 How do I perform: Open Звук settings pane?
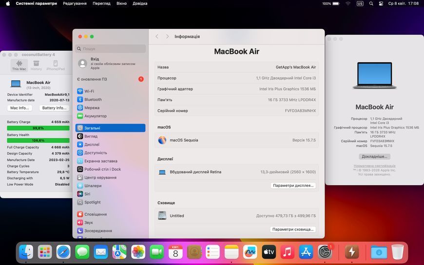(x=110, y=223)
